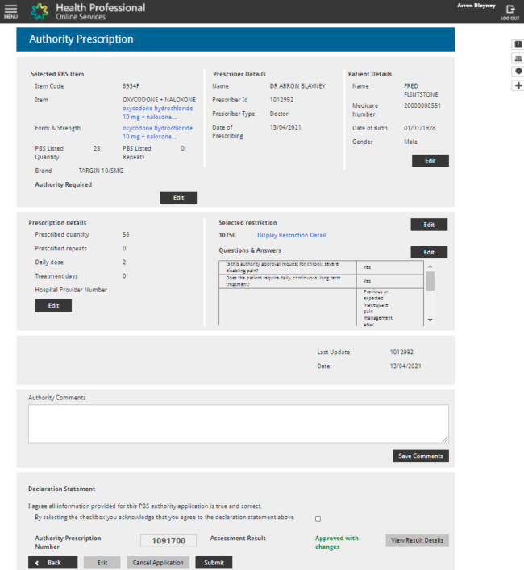Click the date of birth 01/01/1928

pyautogui.click(x=419, y=128)
